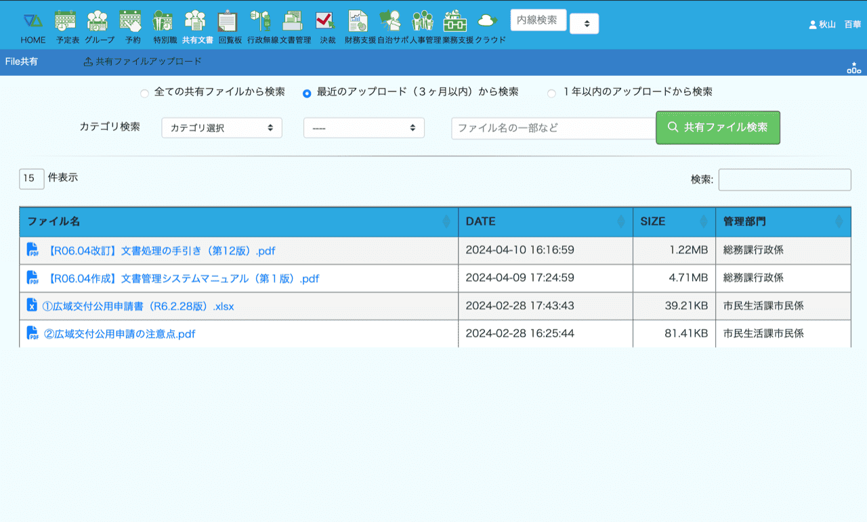
Task: Expand the カテゴリ選択 dropdown
Action: [221, 128]
